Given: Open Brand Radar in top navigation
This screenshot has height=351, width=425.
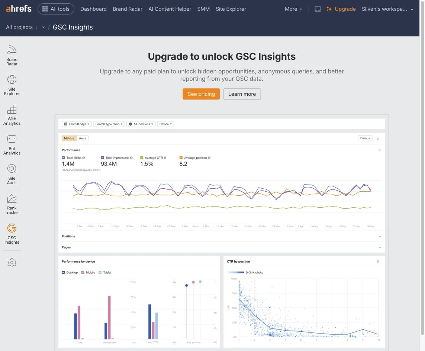Looking at the screenshot, I should (128, 9).
